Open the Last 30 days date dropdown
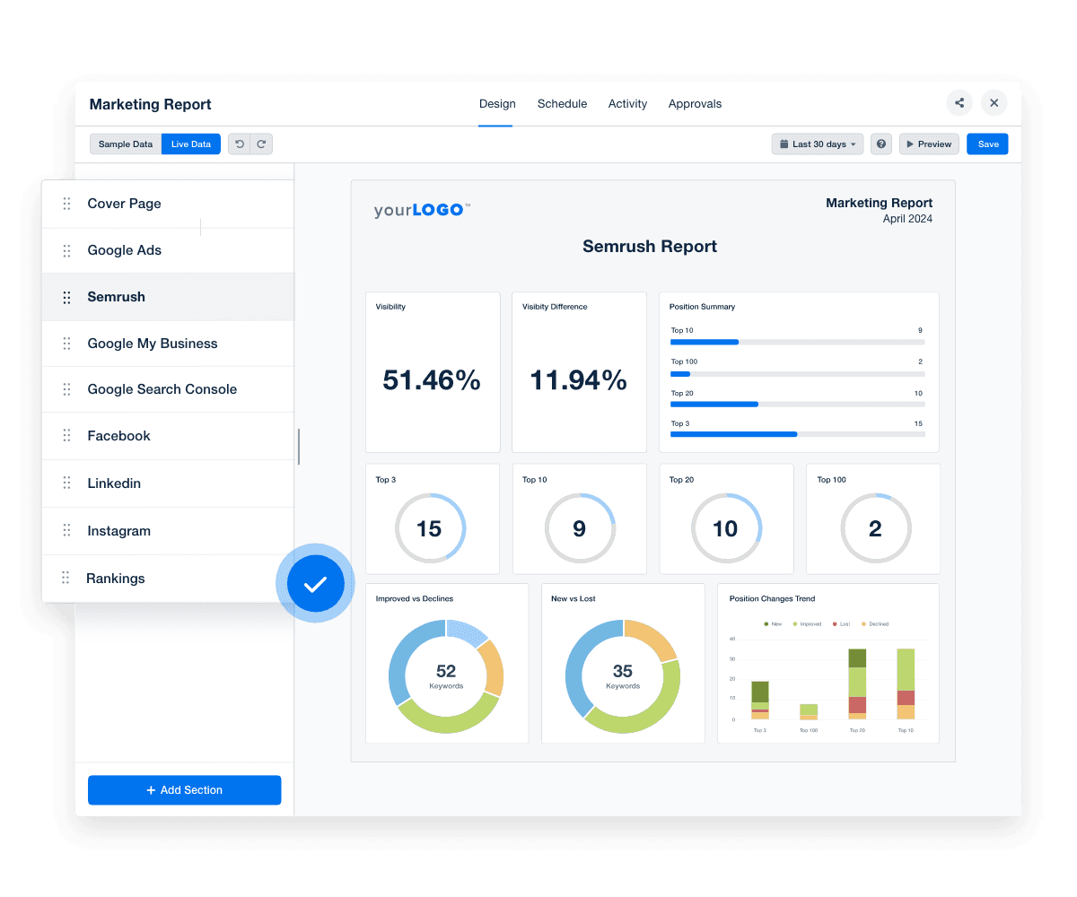 pyautogui.click(x=817, y=144)
